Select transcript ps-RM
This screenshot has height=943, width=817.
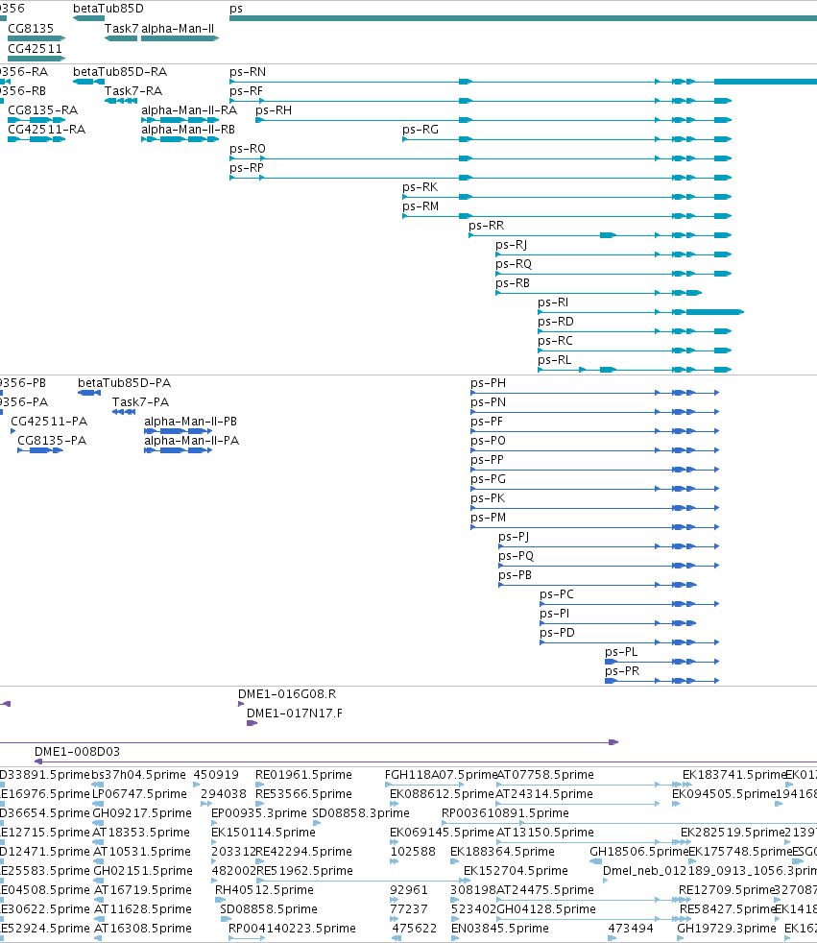tap(421, 206)
